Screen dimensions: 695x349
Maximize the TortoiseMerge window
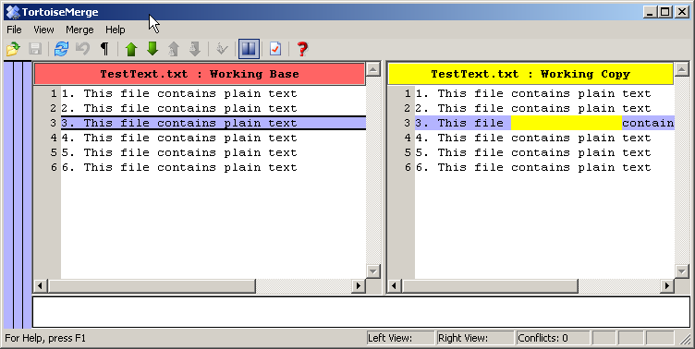(665, 12)
